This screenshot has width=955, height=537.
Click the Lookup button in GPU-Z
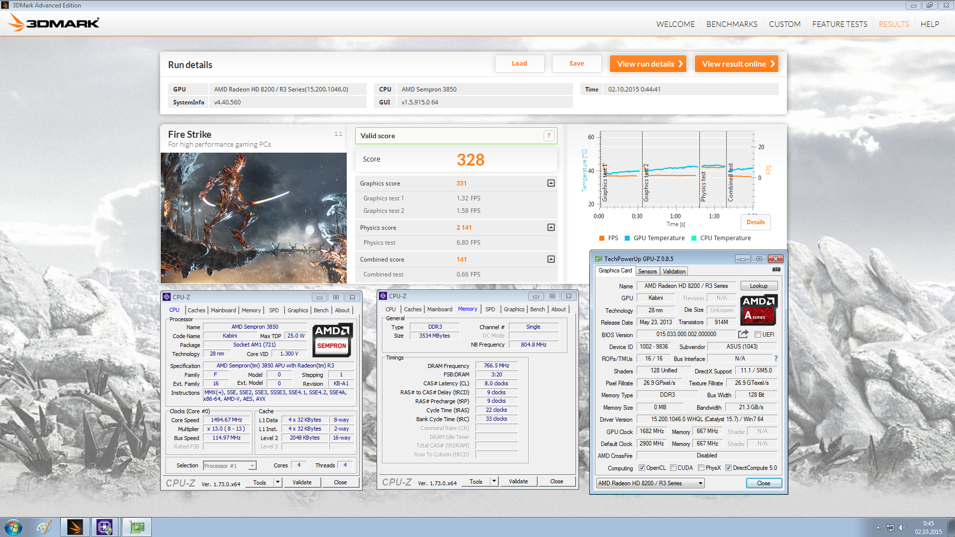(759, 286)
